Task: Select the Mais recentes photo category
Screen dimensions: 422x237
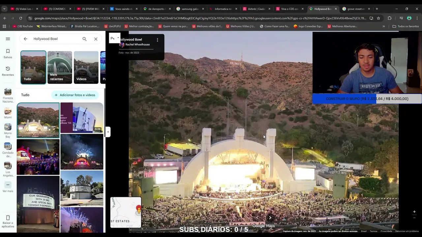Action: pyautogui.click(x=60, y=67)
